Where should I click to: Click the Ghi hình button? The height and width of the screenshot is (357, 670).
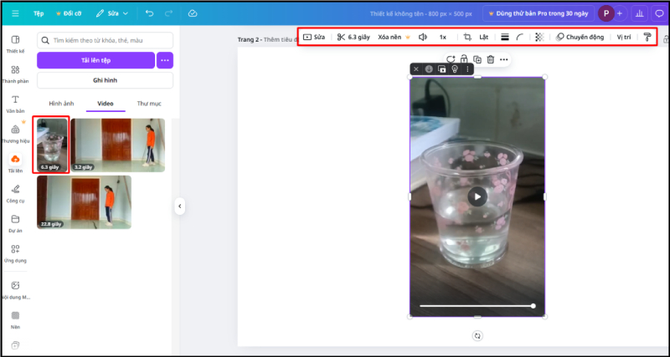coord(105,80)
